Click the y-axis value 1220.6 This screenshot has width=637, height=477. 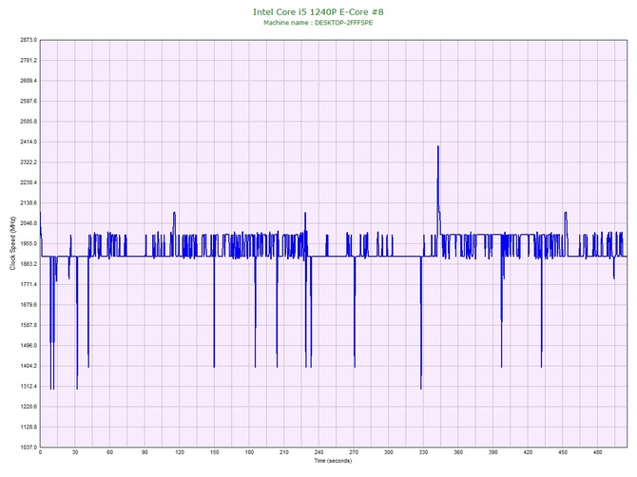(x=29, y=407)
